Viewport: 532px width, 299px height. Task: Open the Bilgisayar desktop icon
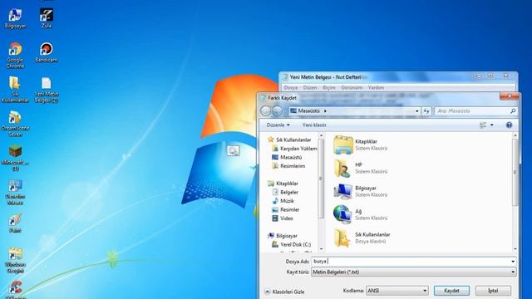(x=15, y=18)
